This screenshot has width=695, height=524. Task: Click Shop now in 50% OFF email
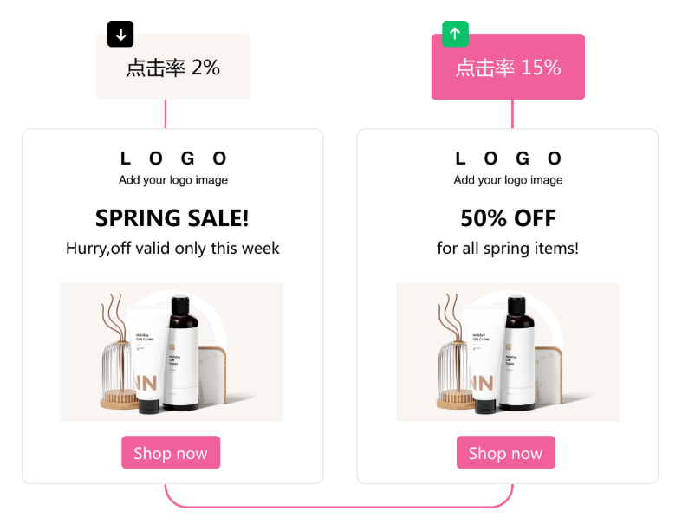tap(506, 452)
